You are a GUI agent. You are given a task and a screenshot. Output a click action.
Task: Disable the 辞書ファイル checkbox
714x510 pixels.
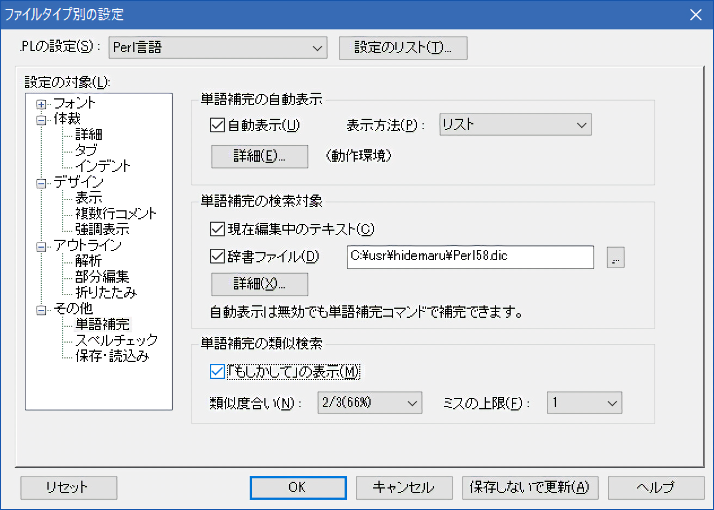[217, 257]
